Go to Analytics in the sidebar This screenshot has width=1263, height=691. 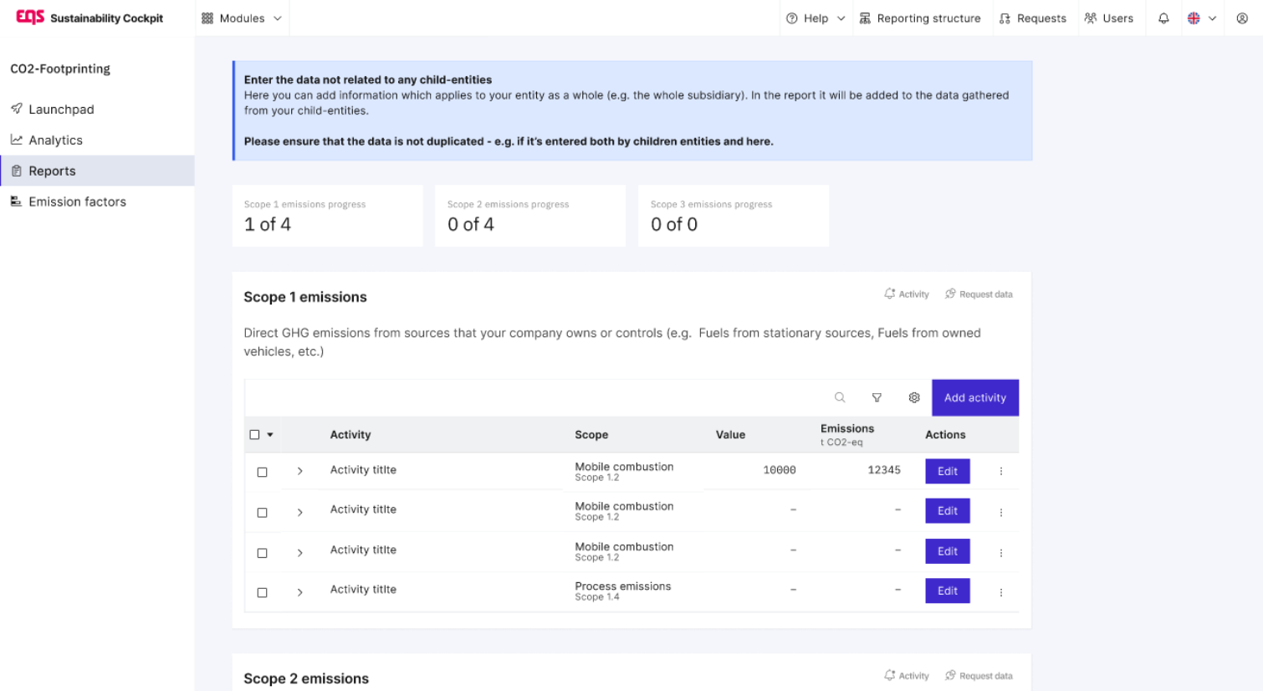[55, 141]
